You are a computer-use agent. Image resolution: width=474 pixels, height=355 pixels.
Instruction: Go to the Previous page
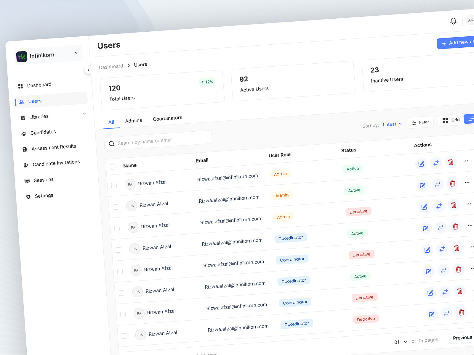point(462,338)
